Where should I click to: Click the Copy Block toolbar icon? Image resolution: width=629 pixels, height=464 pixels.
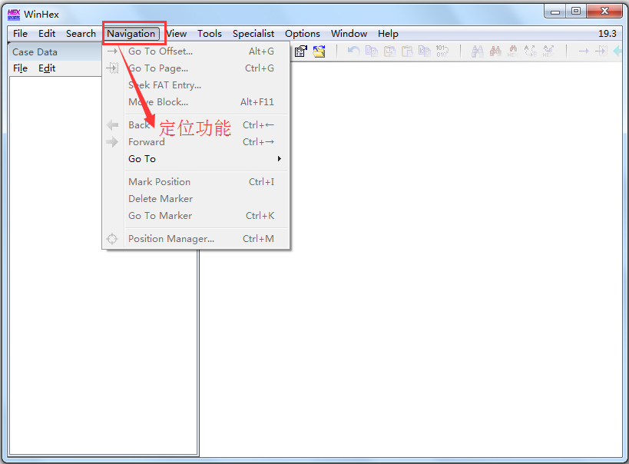coord(372,51)
